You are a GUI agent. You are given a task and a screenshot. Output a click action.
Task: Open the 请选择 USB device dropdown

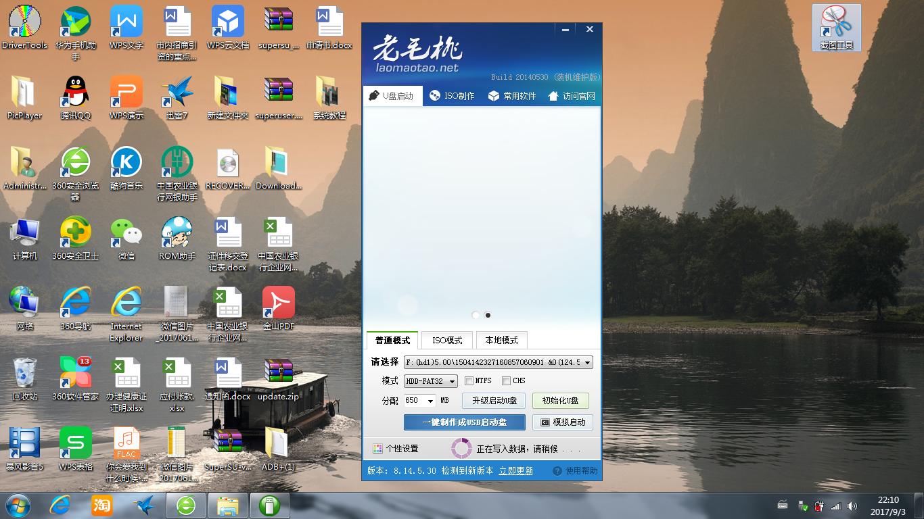pos(587,362)
